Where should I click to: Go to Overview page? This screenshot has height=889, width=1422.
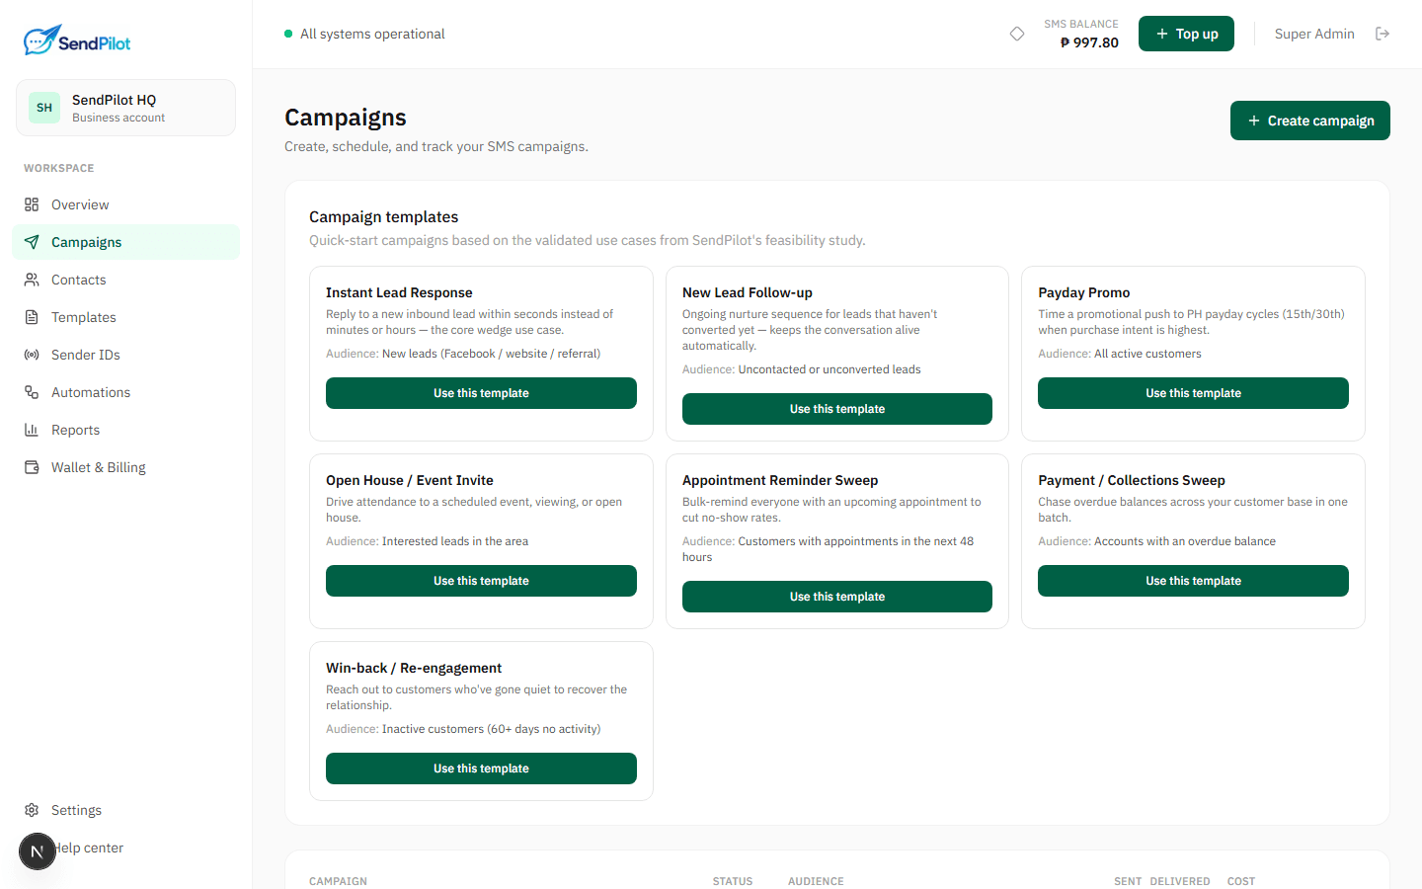point(125,204)
